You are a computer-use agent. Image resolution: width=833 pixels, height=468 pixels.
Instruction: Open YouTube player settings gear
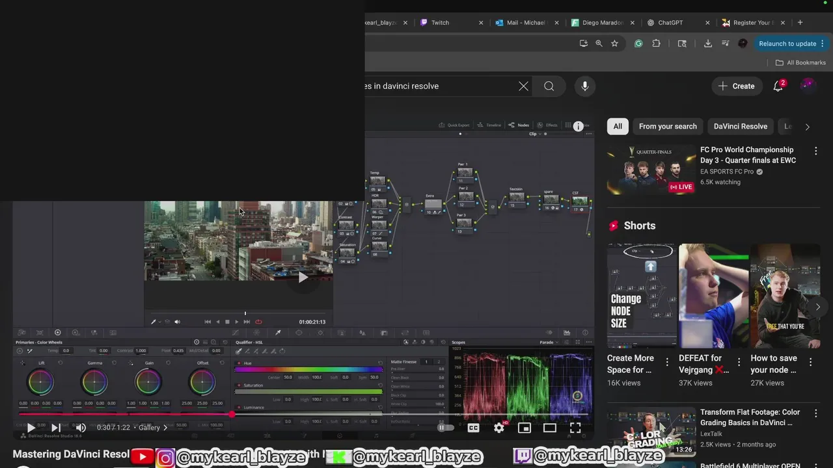(499, 428)
